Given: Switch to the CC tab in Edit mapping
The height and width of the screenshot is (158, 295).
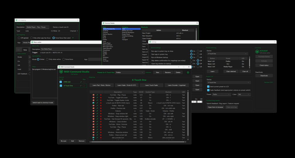Looking at the screenshot, I should [x=19, y=50].
